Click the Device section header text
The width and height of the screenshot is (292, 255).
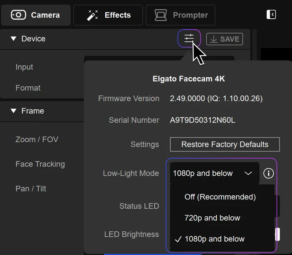[x=33, y=39]
